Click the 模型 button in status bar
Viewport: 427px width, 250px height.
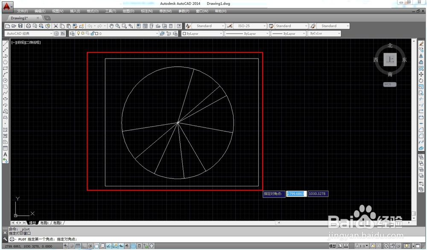[x=332, y=246]
